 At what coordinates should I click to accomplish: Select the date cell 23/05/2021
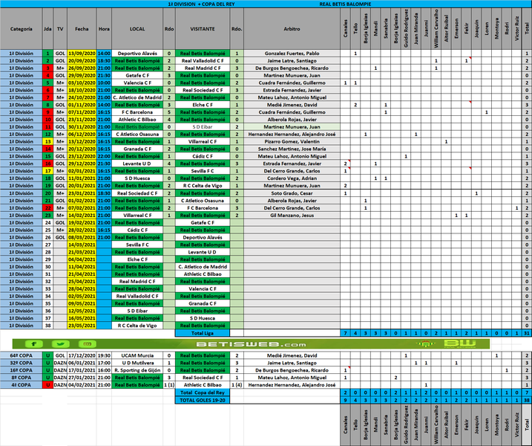(x=82, y=326)
